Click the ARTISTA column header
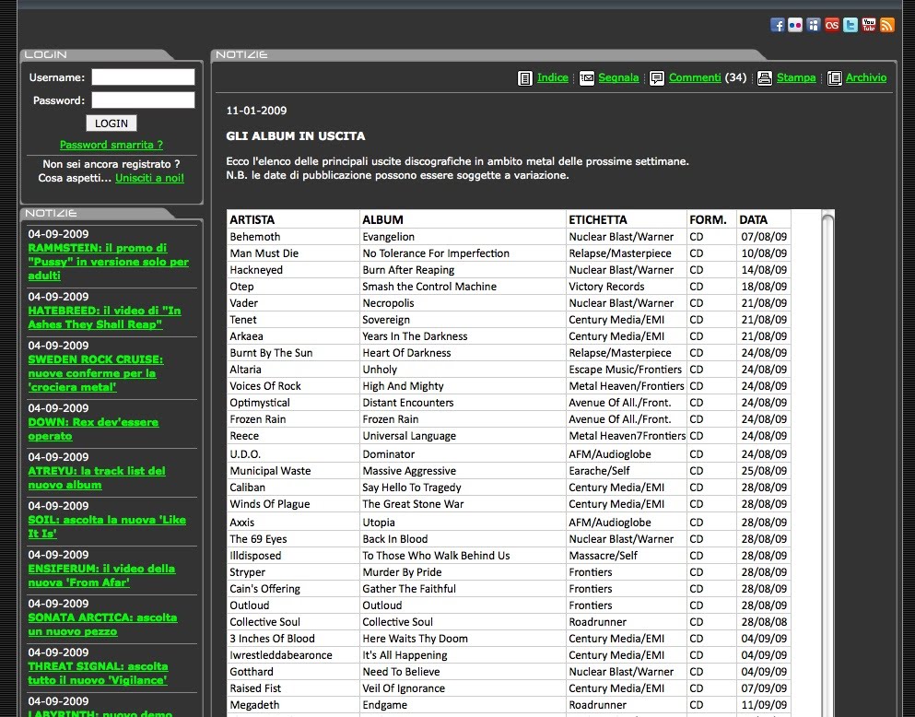Screen dimensions: 915x717 [x=293, y=219]
